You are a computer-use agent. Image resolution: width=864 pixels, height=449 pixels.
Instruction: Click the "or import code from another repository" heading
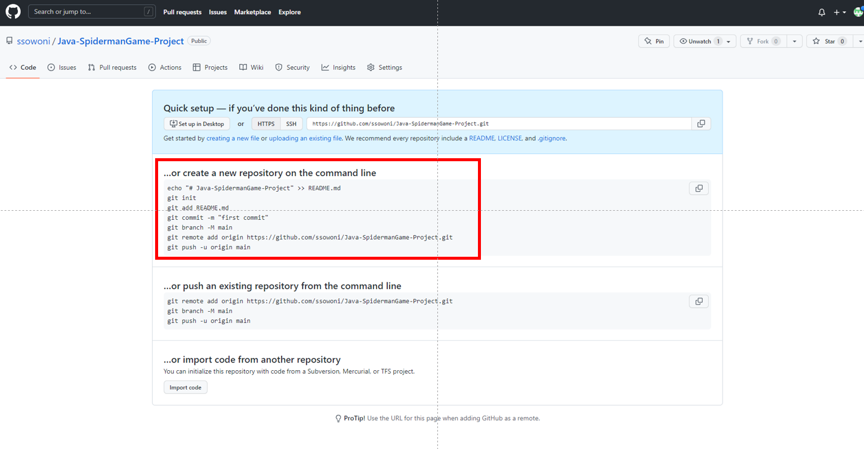tap(252, 359)
